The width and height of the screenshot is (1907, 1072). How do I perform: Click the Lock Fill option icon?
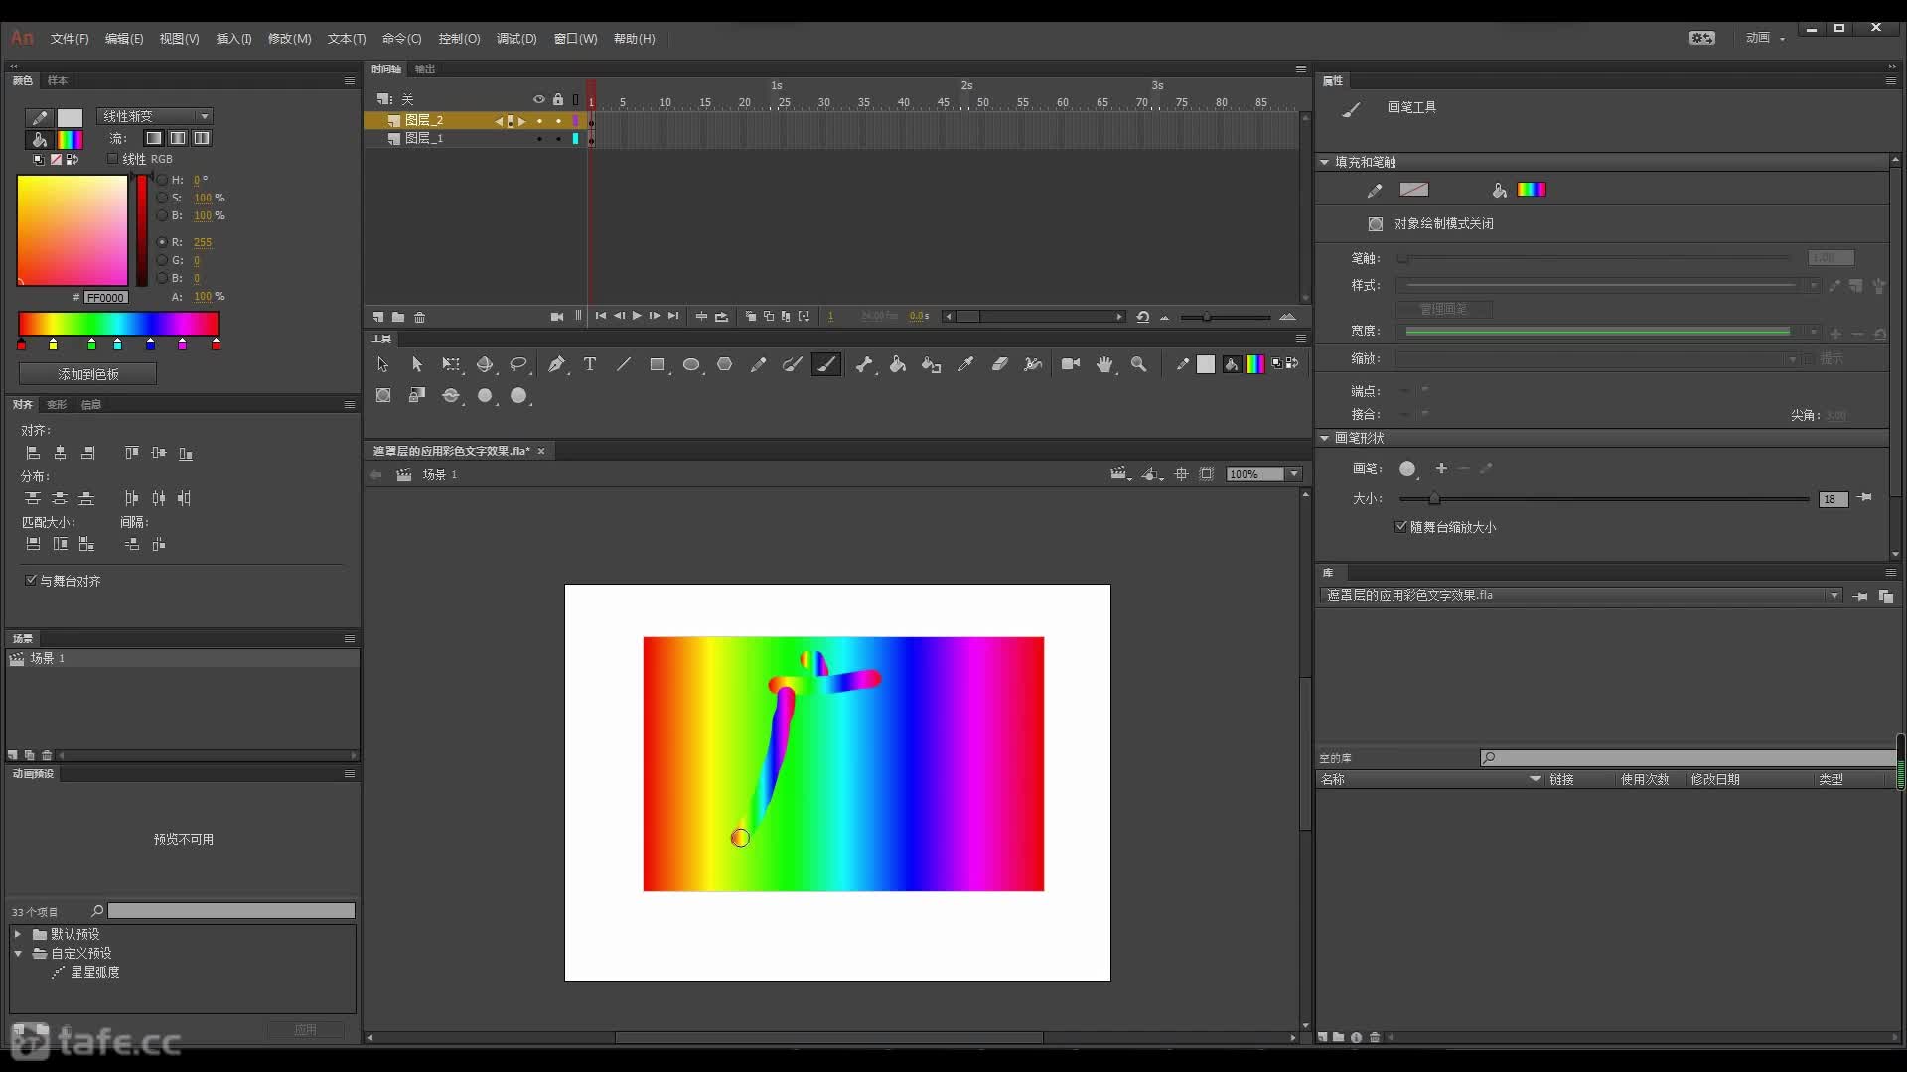point(416,395)
